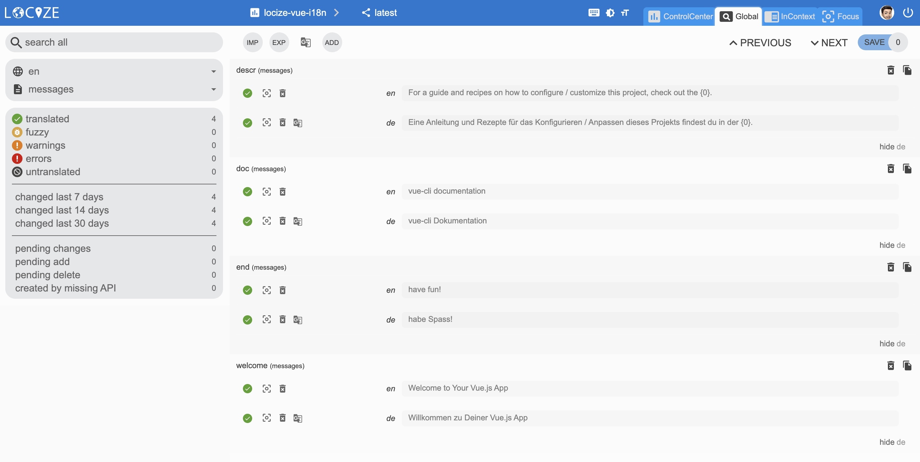Viewport: 920px width, 462px height.
Task: Delete the descr key using its trash icon
Action: point(891,70)
